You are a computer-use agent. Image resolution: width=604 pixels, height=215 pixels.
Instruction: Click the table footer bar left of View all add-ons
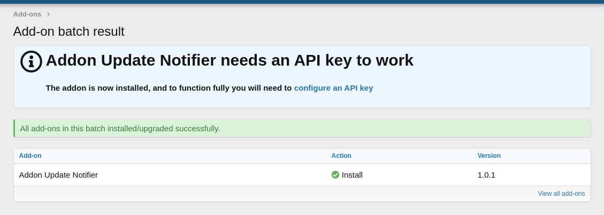coord(267,194)
